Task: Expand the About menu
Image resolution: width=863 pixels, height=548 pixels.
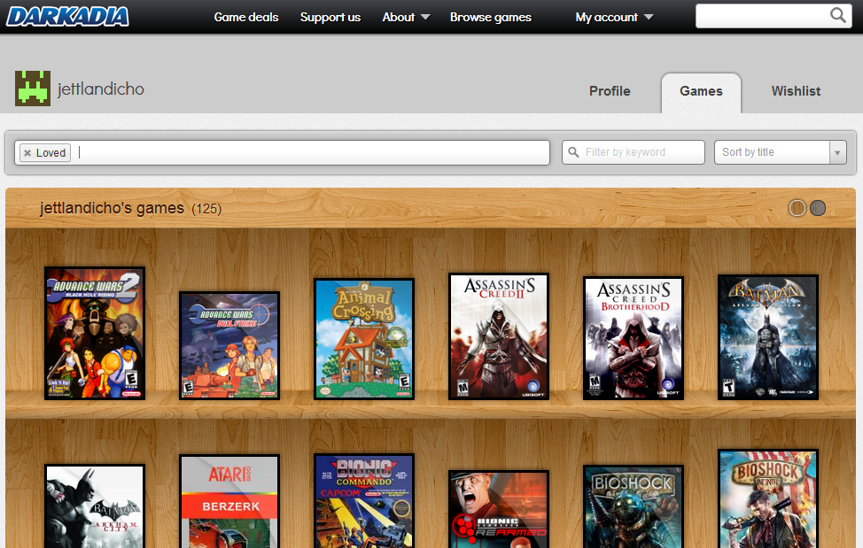Action: pos(406,17)
